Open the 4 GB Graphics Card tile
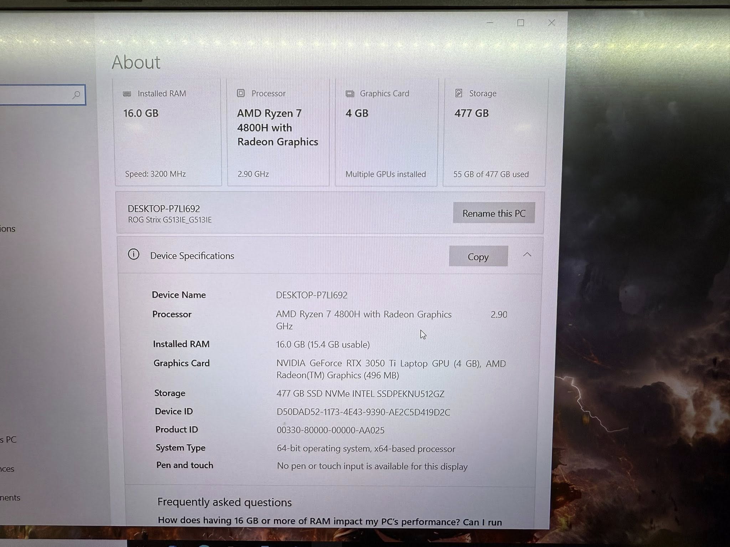Image resolution: width=730 pixels, height=547 pixels. (386, 132)
